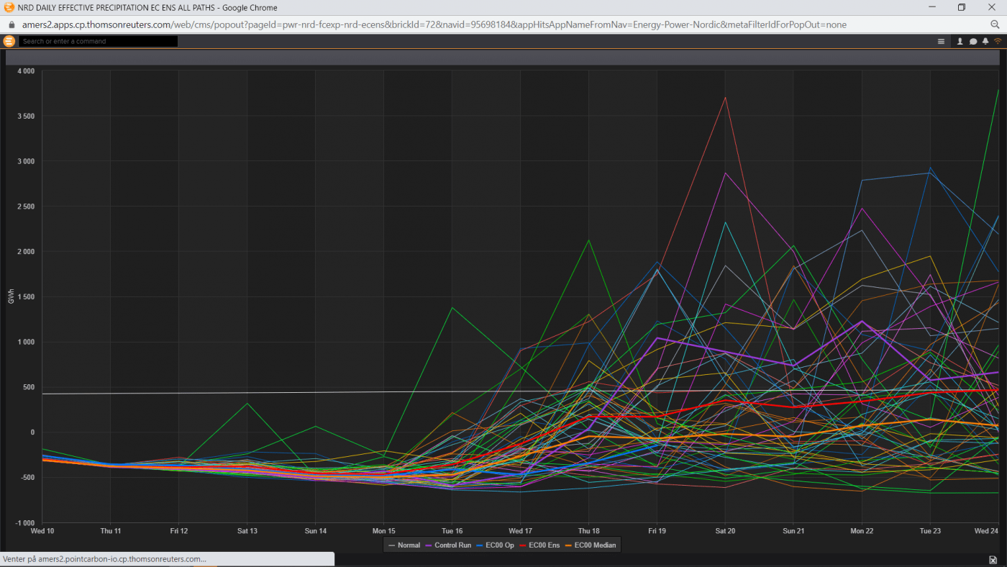Screen dimensions: 1007x567
Task: Toggle the EC00 Op legend entry
Action: (x=495, y=545)
